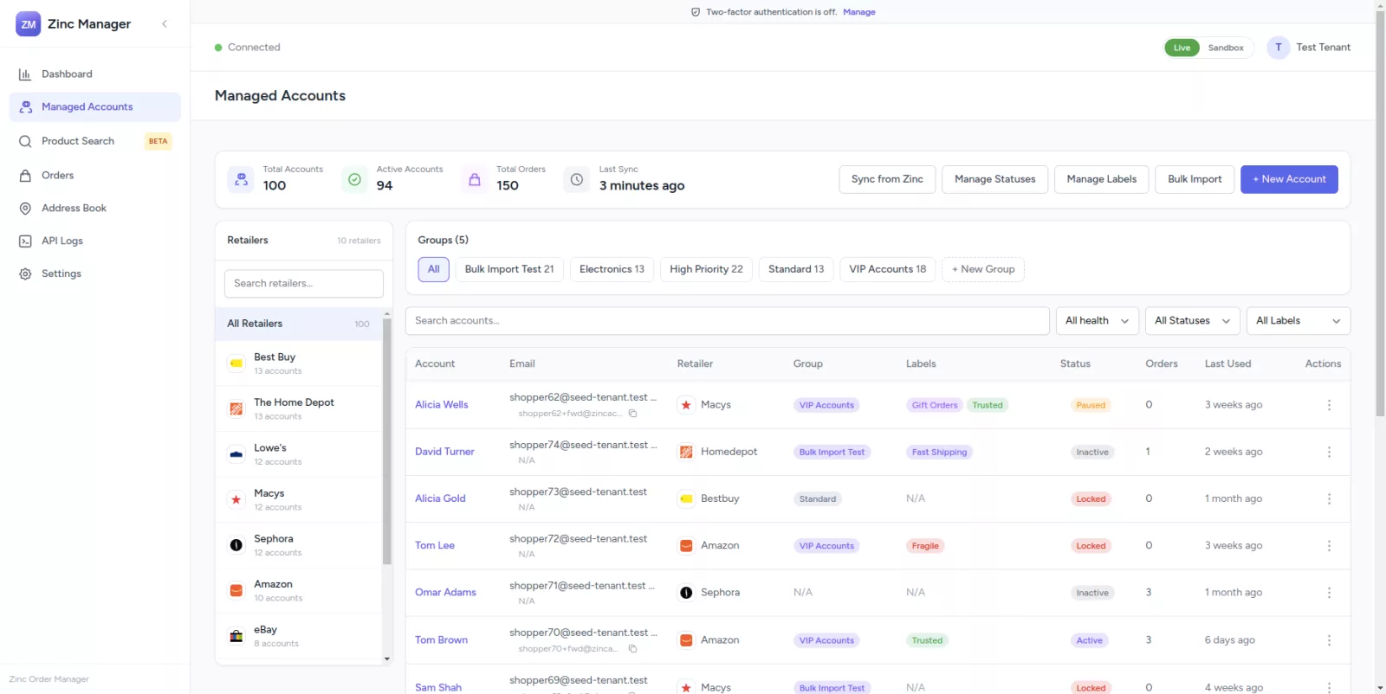
Task: Click the Manage Labels button
Action: (1101, 179)
